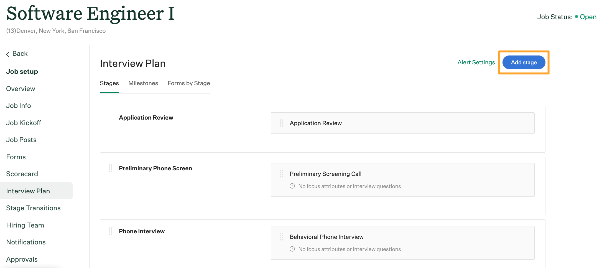Open Hiring Team settings page

click(25, 225)
